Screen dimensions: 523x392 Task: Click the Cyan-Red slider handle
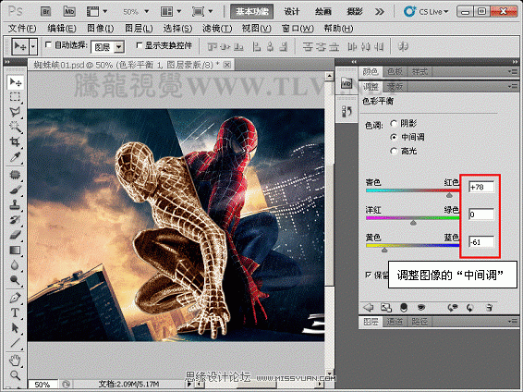coord(449,194)
